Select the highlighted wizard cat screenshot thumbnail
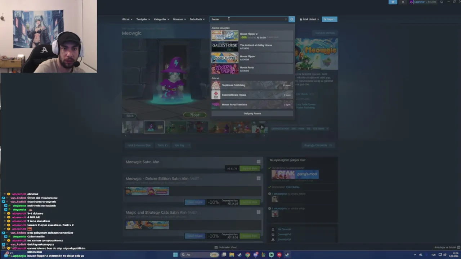Screen dimensions: 461x259 pos(154,127)
